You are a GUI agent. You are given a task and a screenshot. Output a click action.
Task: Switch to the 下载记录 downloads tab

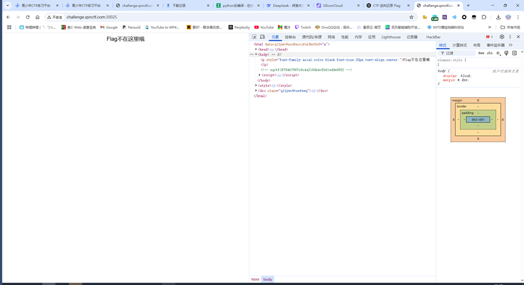click(188, 6)
